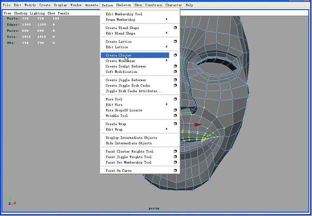Click Create Sculpt Deformer option box

click(x=175, y=67)
